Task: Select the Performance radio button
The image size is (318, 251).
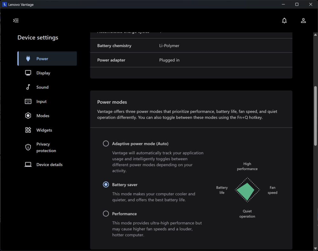Action: pos(106,214)
